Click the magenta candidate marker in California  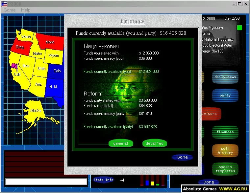[14, 66]
